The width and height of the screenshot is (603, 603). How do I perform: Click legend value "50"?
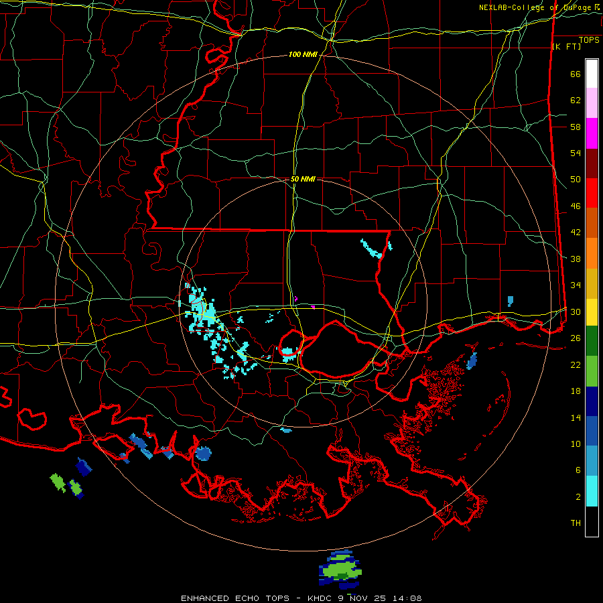click(576, 180)
